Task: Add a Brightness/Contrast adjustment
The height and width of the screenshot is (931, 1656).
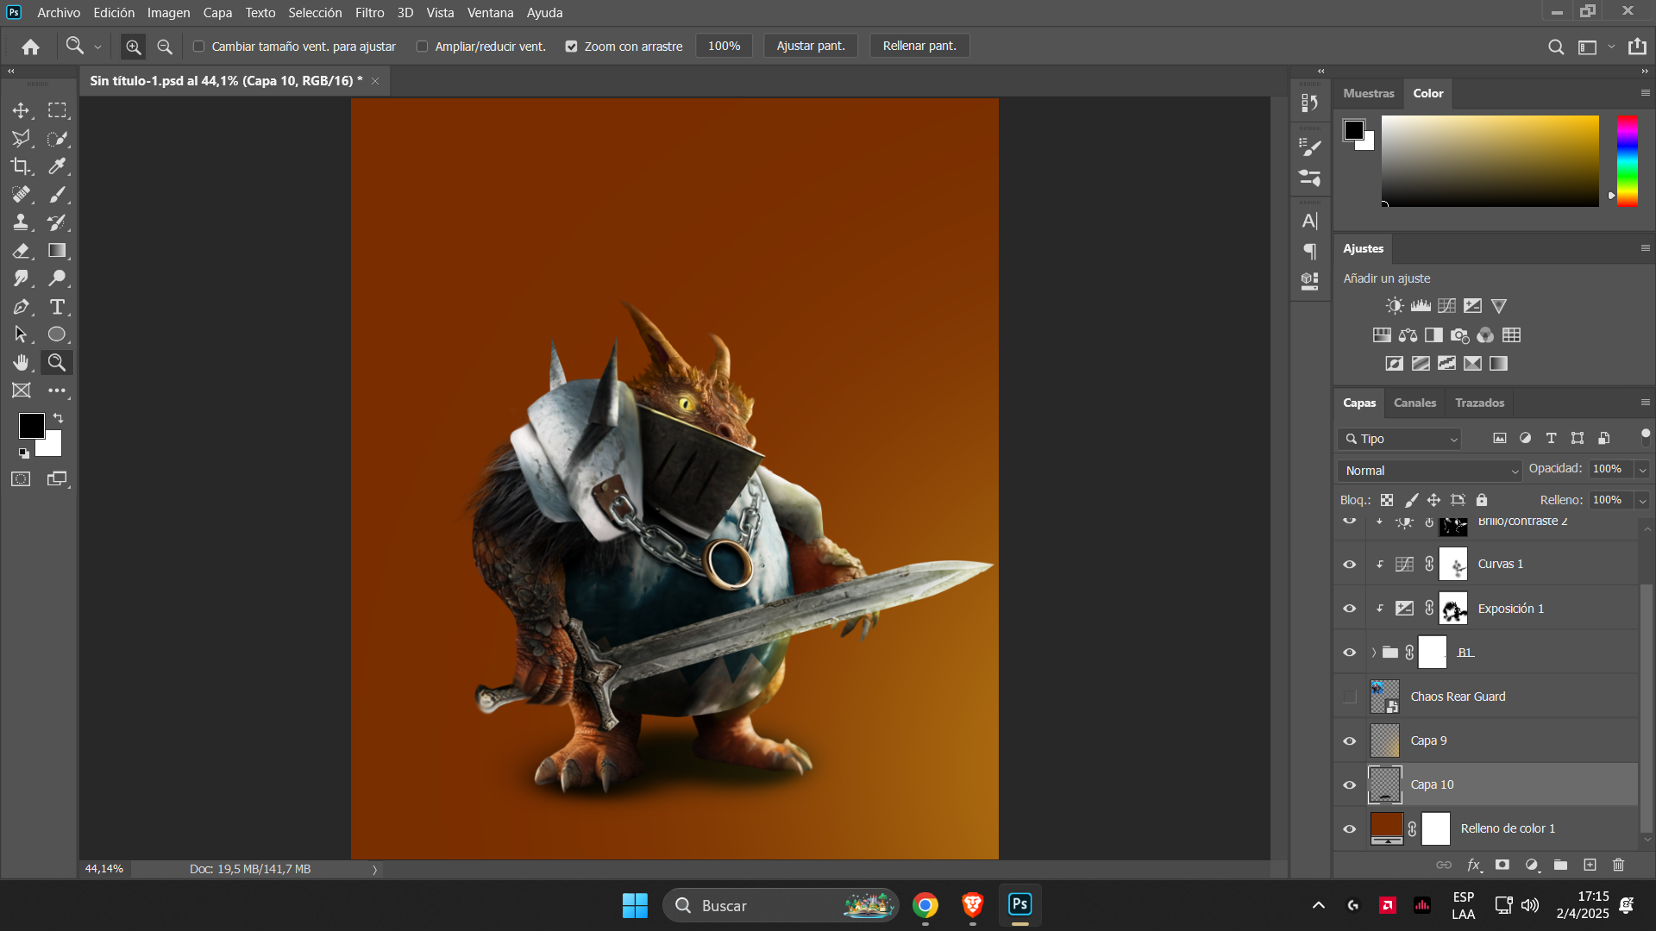Action: [x=1395, y=306]
